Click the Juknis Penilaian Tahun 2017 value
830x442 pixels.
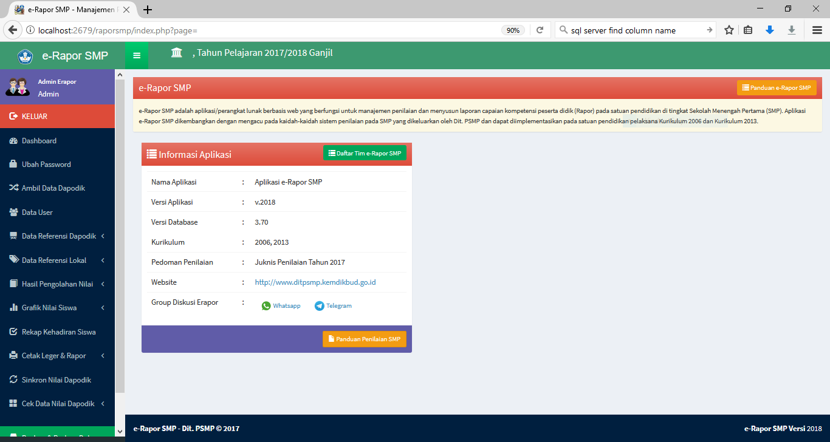point(300,262)
